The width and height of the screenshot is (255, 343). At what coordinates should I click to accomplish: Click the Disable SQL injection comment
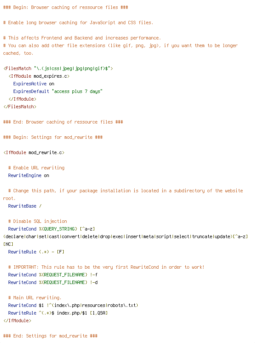coord(38,221)
